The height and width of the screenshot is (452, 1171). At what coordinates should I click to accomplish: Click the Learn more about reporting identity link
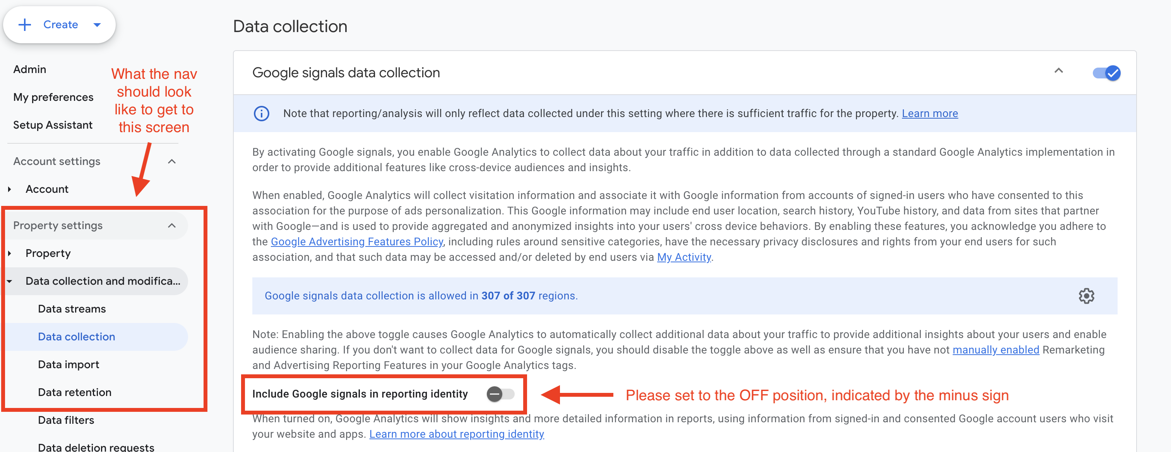click(456, 434)
